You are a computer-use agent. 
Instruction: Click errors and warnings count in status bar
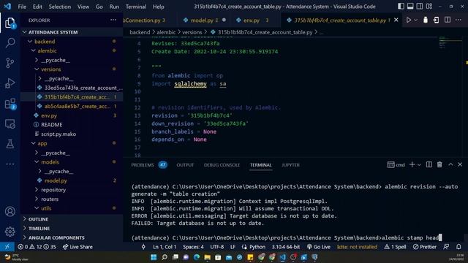[37, 247]
